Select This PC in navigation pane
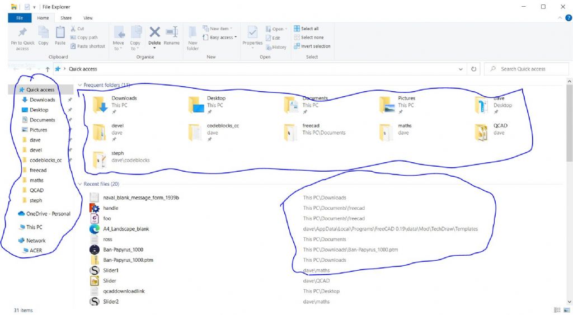Screen dimensions: 573x315 pyautogui.click(x=34, y=227)
